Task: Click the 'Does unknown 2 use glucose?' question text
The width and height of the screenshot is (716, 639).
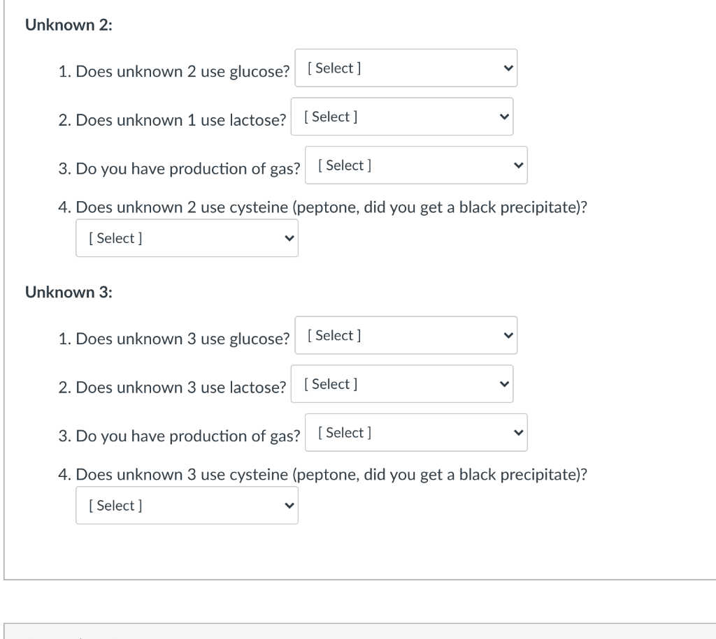Action: 182,71
